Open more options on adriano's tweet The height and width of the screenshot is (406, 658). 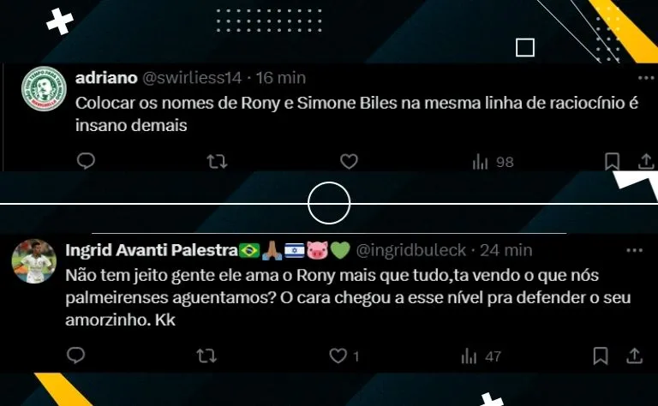(645, 78)
